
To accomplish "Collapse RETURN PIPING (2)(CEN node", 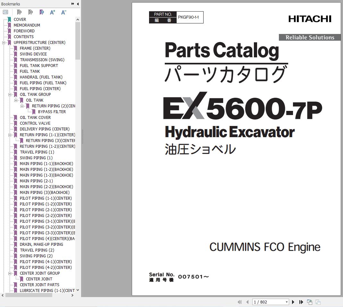I will (22, 106).
